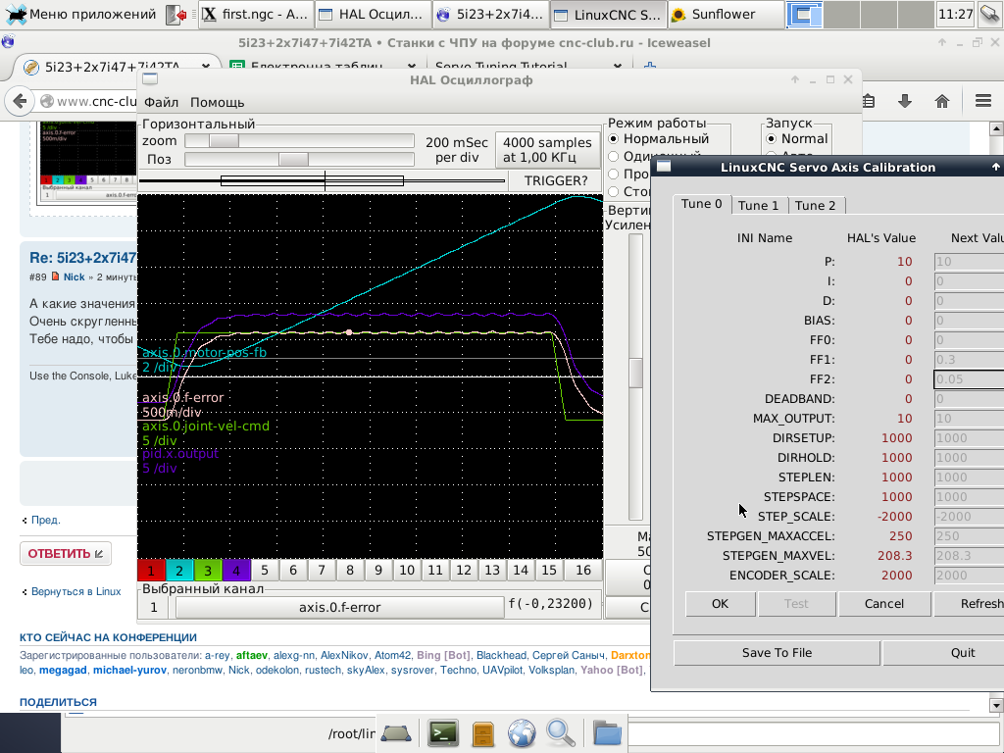Open Меню приложений applications menu

tap(81, 15)
